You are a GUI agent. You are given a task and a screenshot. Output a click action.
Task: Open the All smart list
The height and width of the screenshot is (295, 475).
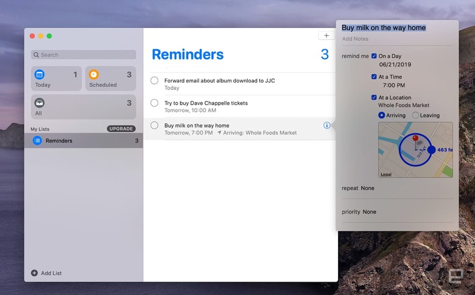[x=83, y=107]
